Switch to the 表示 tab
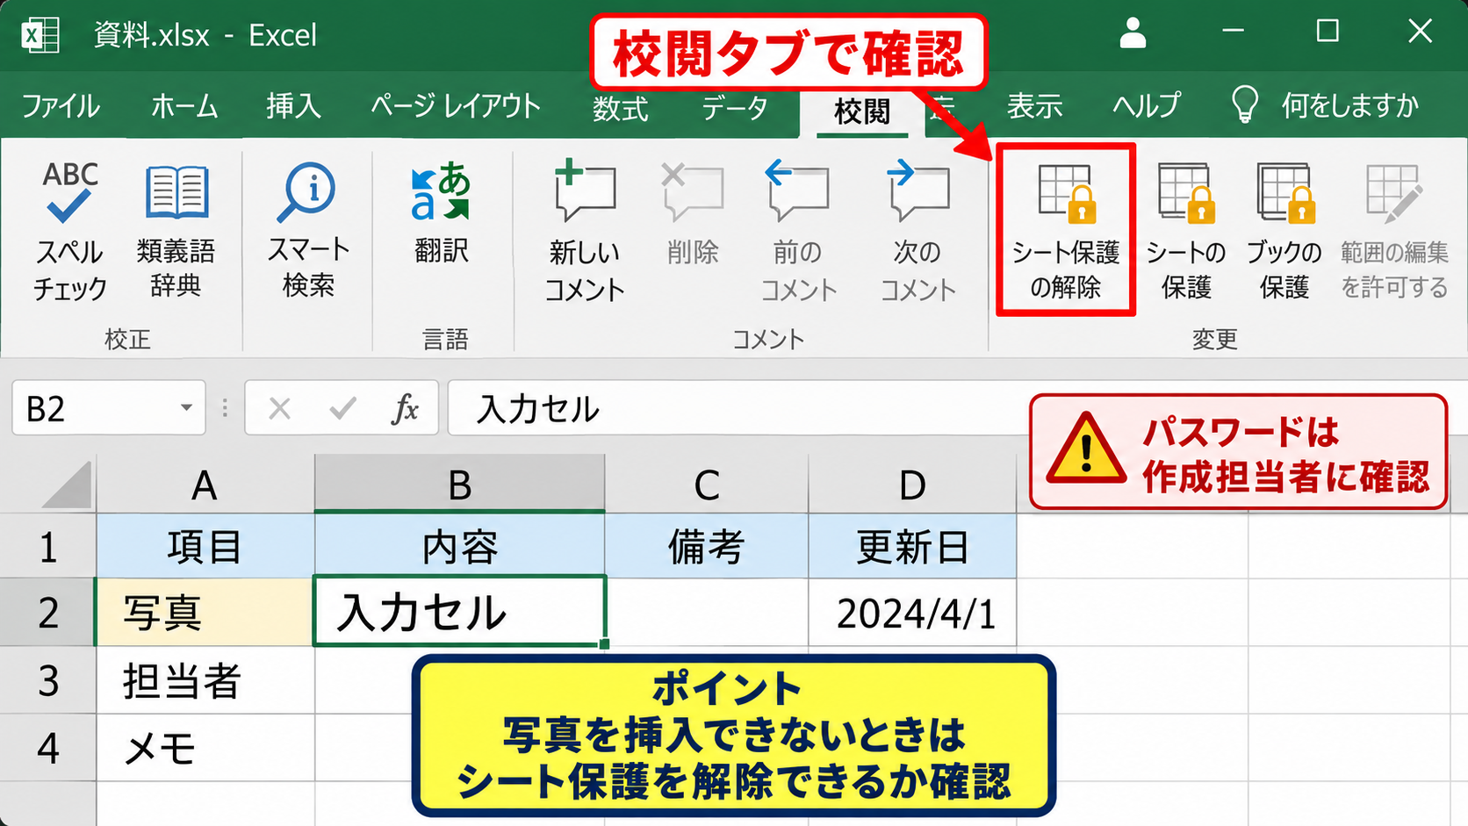 [x=1034, y=106]
